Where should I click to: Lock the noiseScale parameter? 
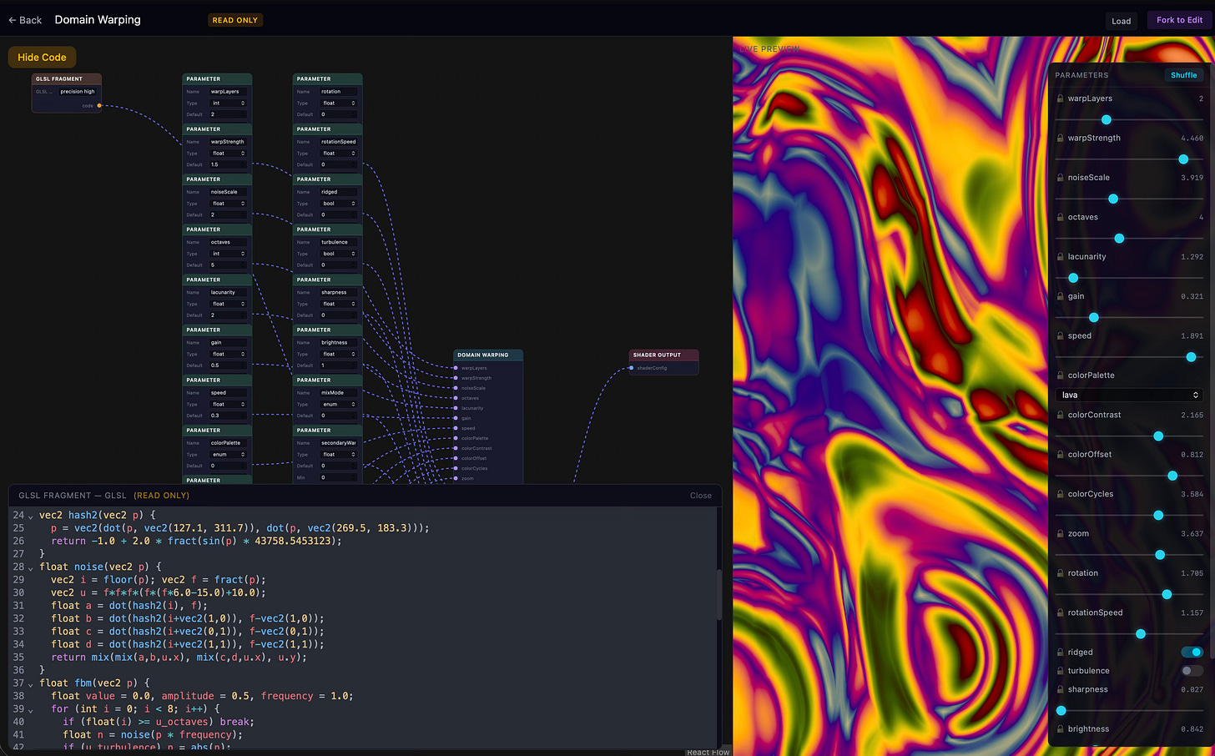pyautogui.click(x=1060, y=178)
